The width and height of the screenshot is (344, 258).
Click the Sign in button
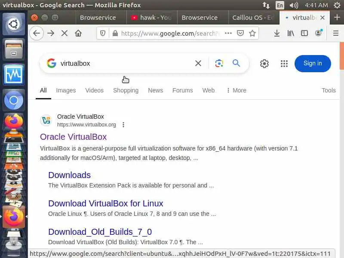pyautogui.click(x=313, y=63)
